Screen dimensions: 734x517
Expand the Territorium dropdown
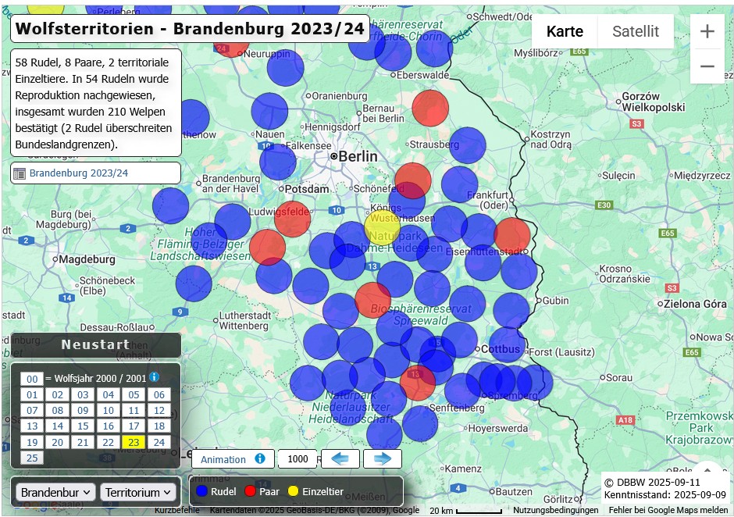click(x=139, y=492)
